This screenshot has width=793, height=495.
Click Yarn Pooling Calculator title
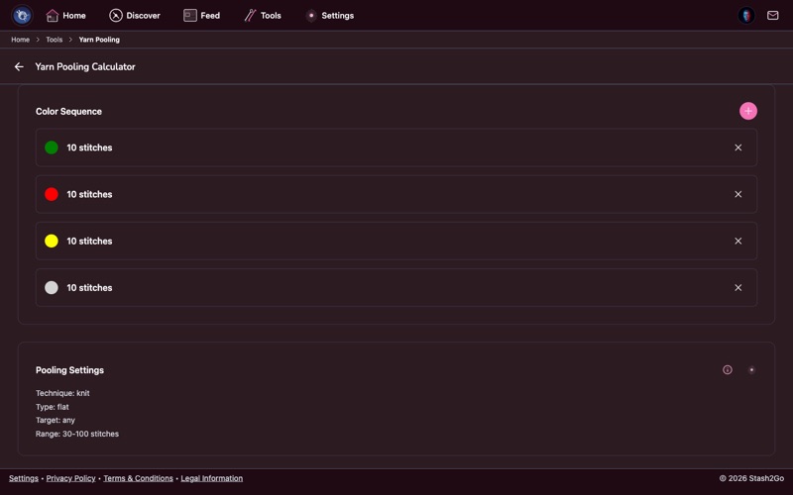pyautogui.click(x=85, y=66)
